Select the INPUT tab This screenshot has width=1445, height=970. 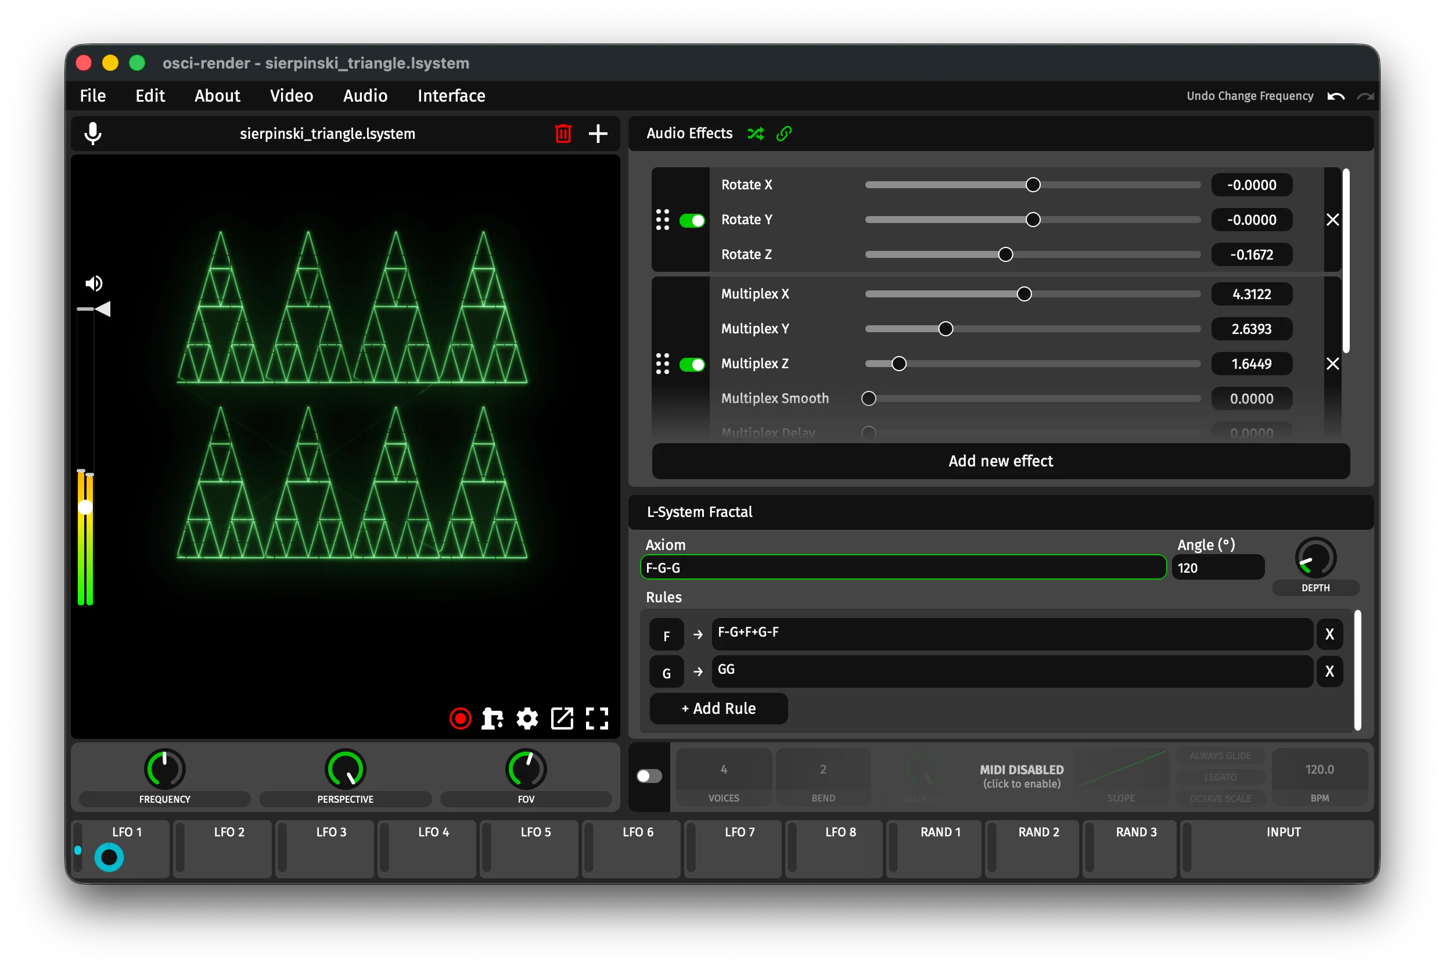(x=1277, y=848)
